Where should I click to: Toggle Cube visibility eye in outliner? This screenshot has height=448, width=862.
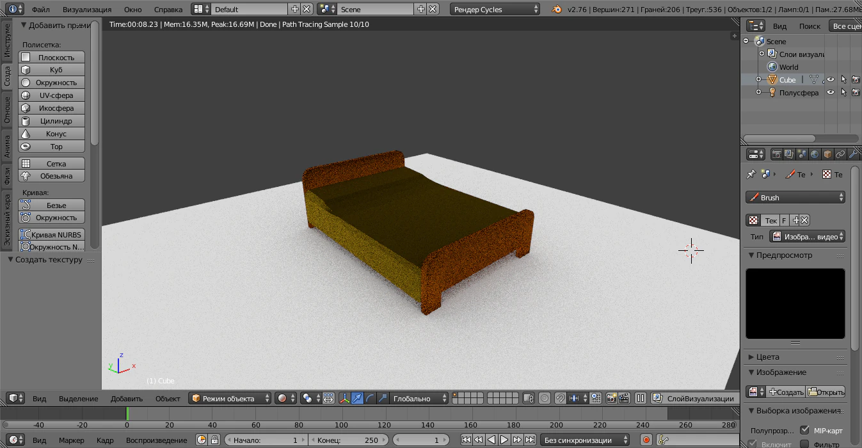coord(831,80)
